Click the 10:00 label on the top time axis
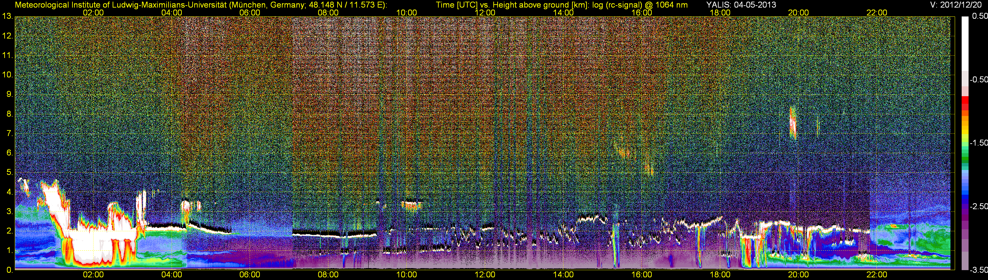 tap(406, 13)
